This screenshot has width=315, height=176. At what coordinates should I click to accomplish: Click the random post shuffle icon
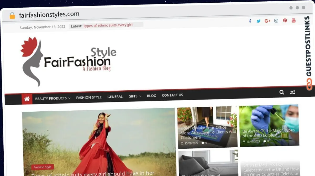292,92
